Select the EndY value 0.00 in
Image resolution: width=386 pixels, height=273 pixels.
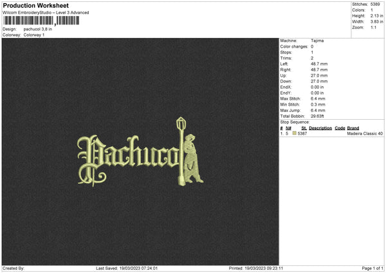317,93
